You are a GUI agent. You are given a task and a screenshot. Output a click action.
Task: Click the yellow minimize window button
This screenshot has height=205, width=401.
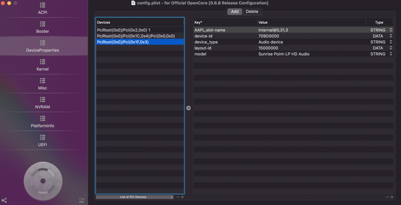9,3
